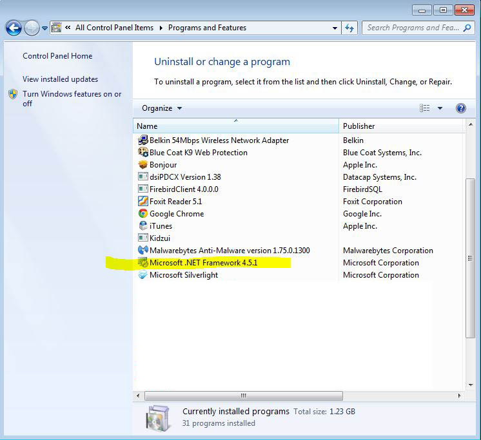The width and height of the screenshot is (481, 440).
Task: Click the Control Panel icon in address bar
Action: click(x=56, y=28)
